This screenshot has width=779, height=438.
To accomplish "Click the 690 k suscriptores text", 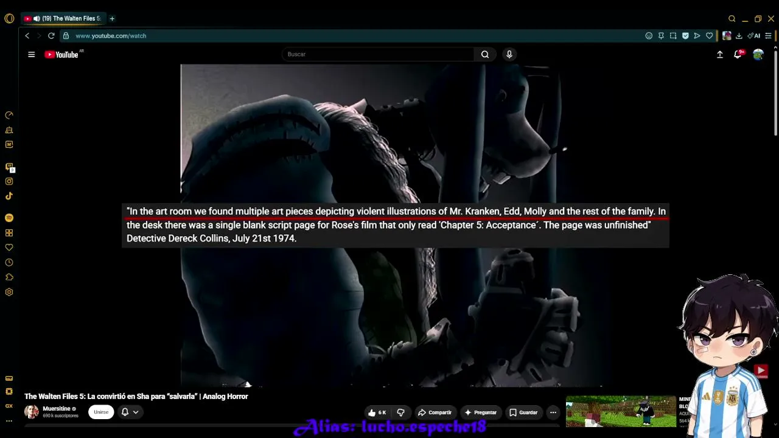I will click(x=60, y=416).
